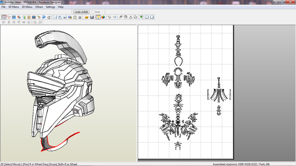296x166 pixels.
Task: Click the Undo Unfold button
Action: point(82,12)
